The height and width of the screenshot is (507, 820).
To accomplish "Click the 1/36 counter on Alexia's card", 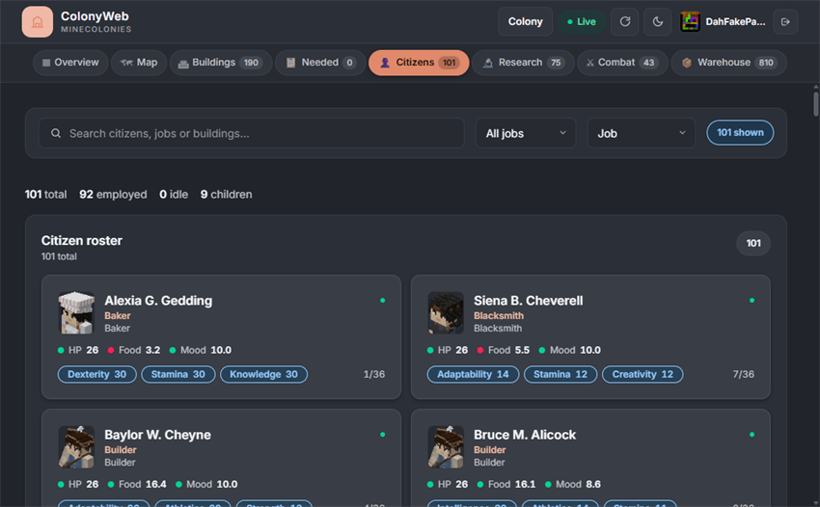I will point(374,374).
